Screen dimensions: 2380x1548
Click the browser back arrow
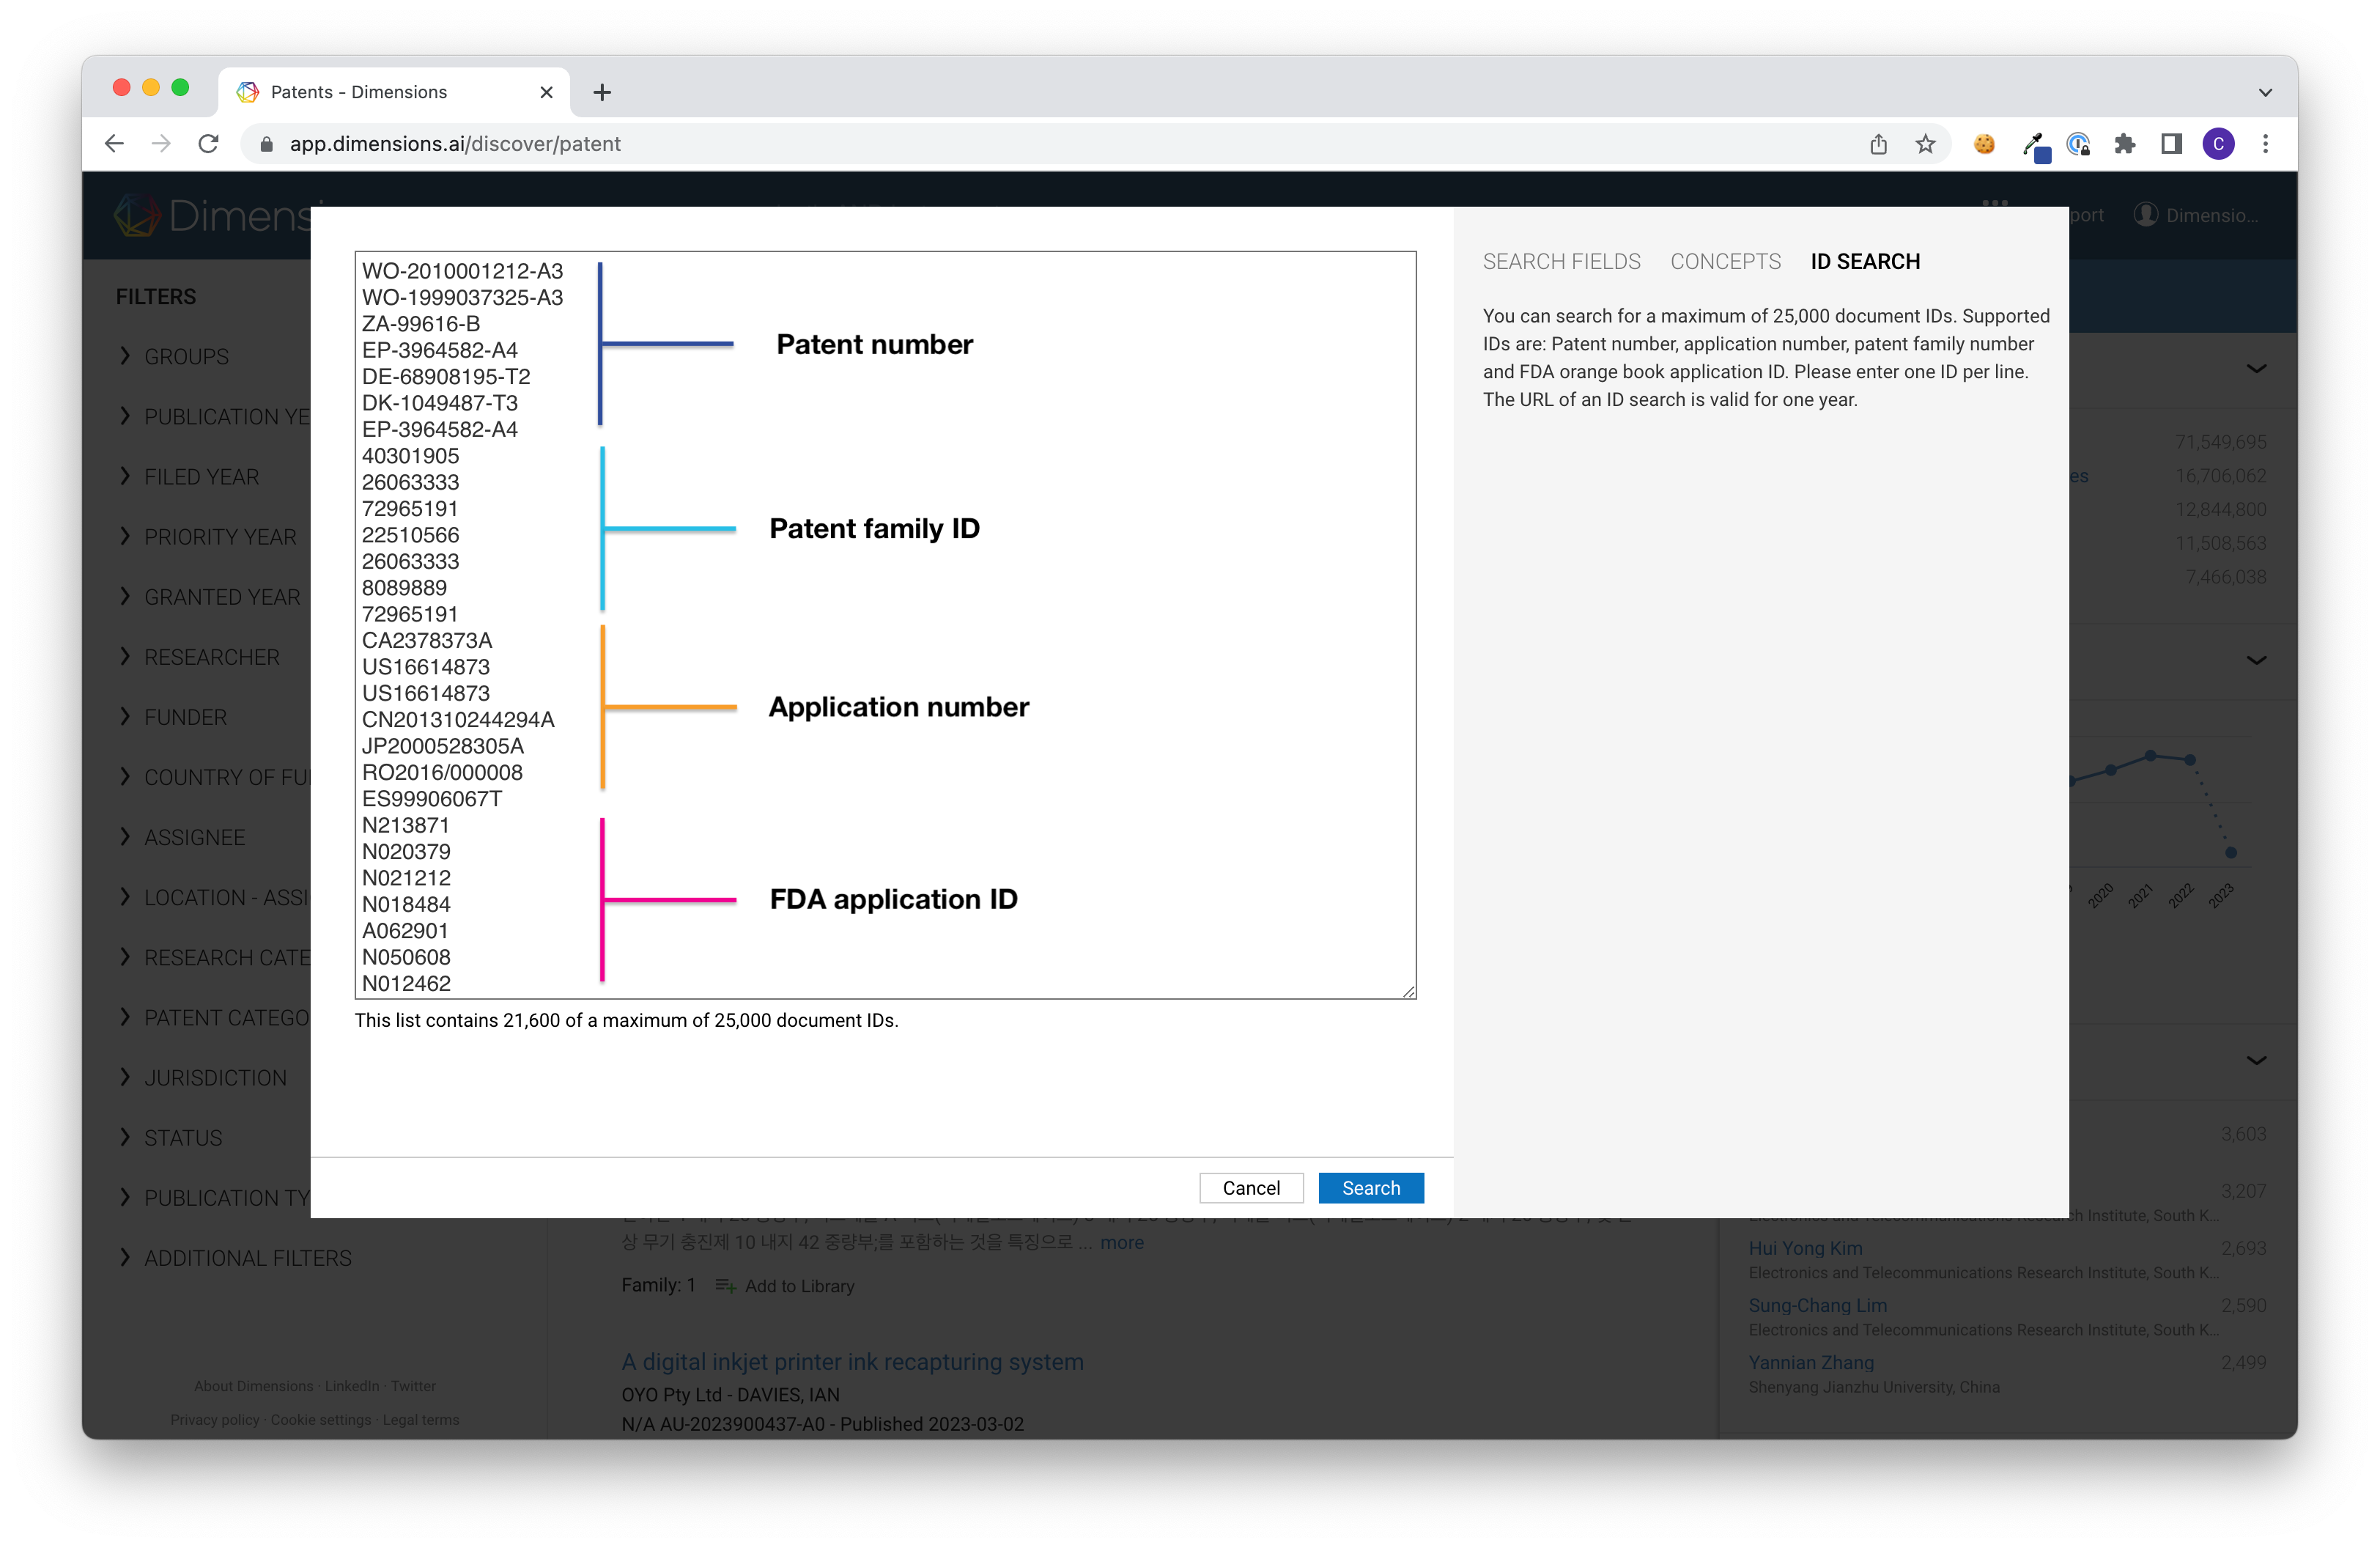point(114,144)
